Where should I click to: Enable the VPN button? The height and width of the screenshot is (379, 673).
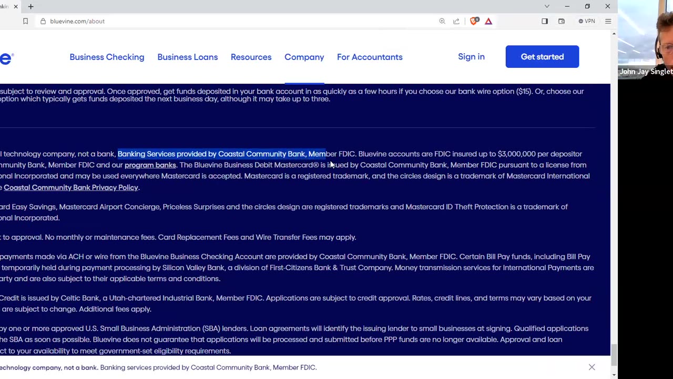(587, 21)
